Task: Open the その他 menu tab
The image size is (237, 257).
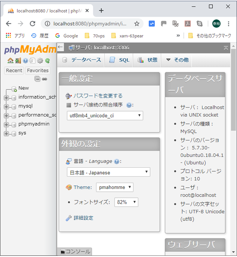Action: point(177,60)
